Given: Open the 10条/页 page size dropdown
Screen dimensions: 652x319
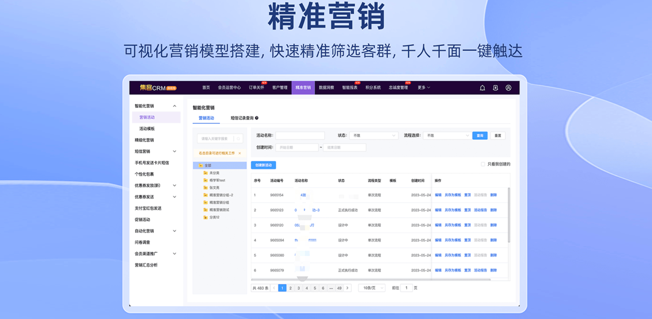Looking at the screenshot, I should tap(372, 288).
